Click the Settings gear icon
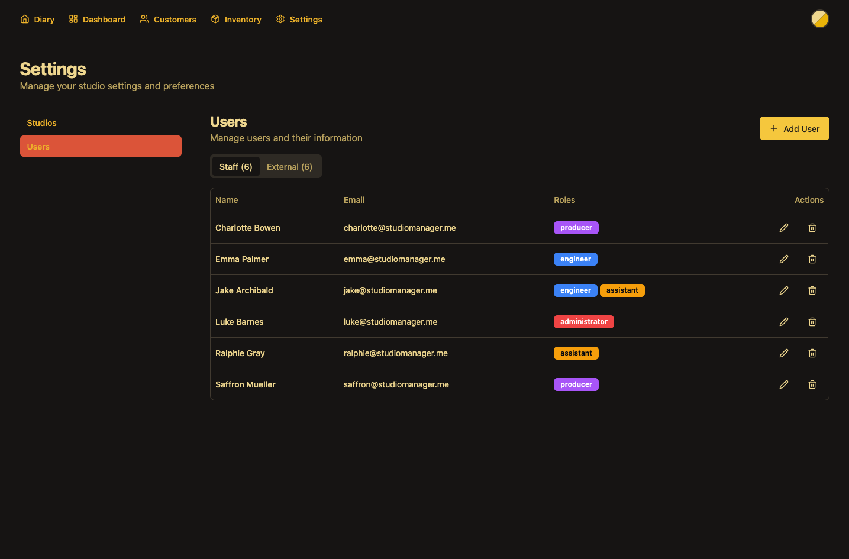Screen dimensions: 849x559 (280, 19)
